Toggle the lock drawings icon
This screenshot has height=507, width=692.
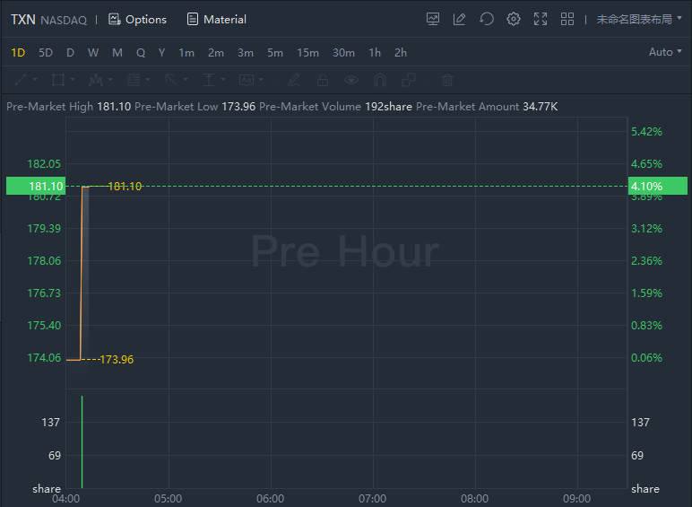pos(323,80)
